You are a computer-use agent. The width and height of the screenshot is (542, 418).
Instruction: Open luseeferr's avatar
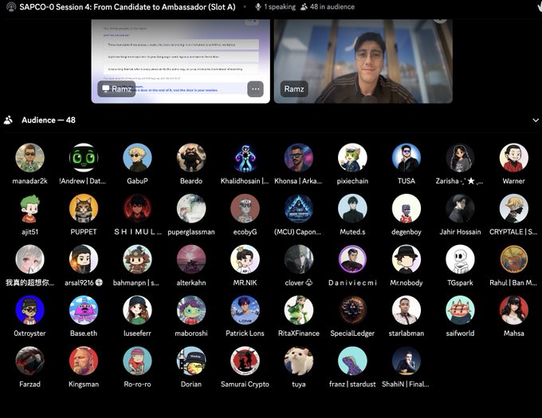137,310
